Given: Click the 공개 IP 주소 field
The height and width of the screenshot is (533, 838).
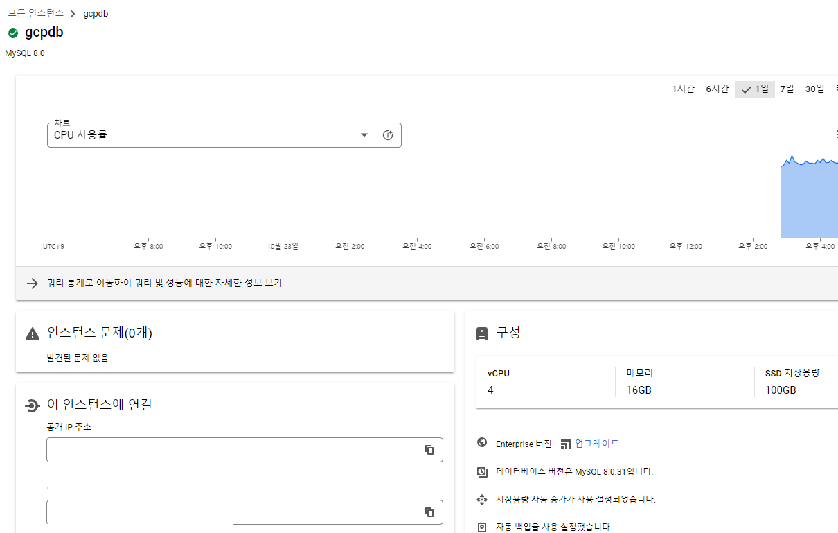Looking at the screenshot, I should click(244, 450).
